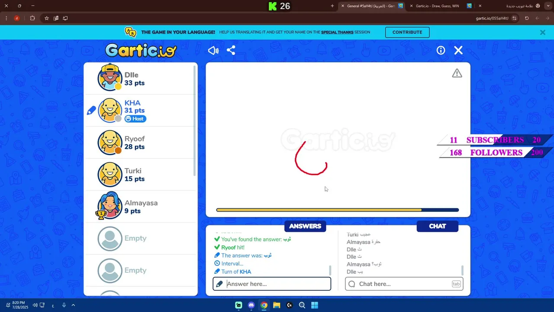Select player Dlle's avatar
Screen dimensions: 554x312
[x=110, y=78]
